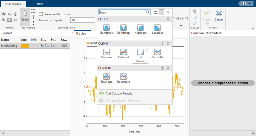This screenshot has height=136, width=256.
Task: Click the Line column header
Action: coord(25,40)
